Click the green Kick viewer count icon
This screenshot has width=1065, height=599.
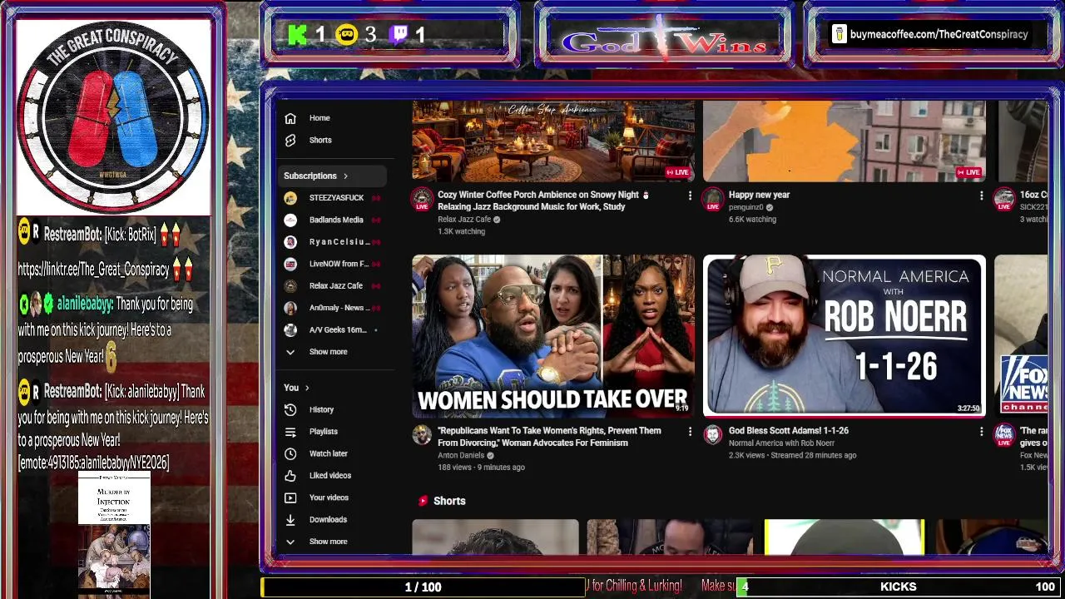(297, 34)
